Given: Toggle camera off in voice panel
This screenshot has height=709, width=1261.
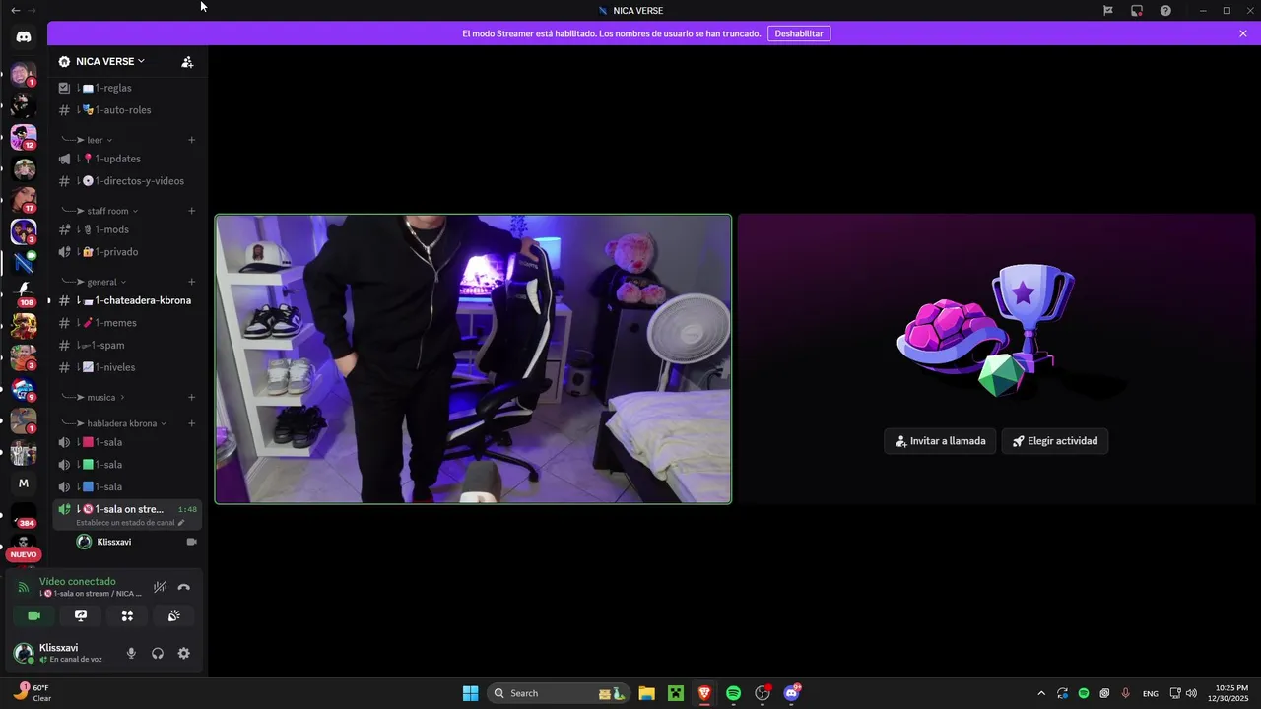Looking at the screenshot, I should [x=33, y=615].
